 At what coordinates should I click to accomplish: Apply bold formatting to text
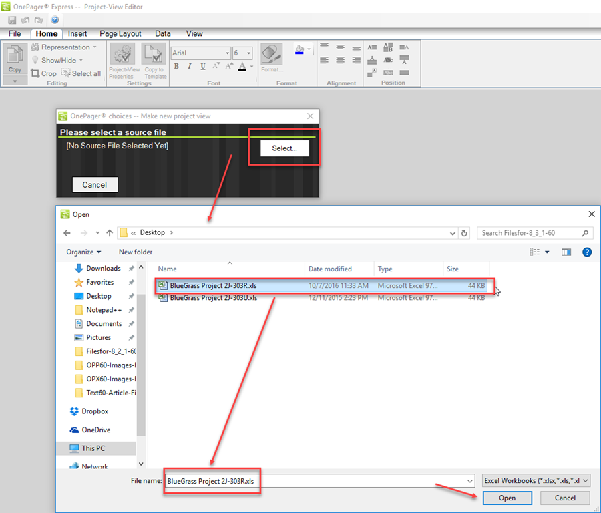tap(176, 66)
